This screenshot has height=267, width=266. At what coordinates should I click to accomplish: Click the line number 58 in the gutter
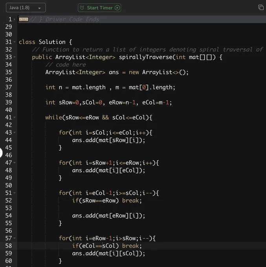point(9,246)
